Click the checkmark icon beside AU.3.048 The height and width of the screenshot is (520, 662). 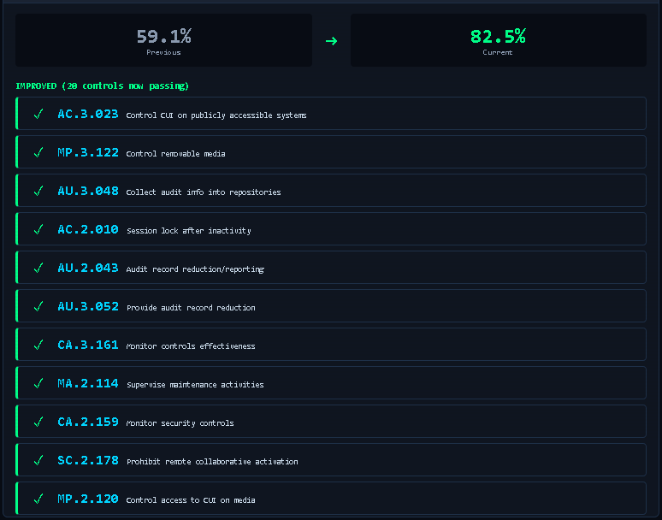point(38,191)
